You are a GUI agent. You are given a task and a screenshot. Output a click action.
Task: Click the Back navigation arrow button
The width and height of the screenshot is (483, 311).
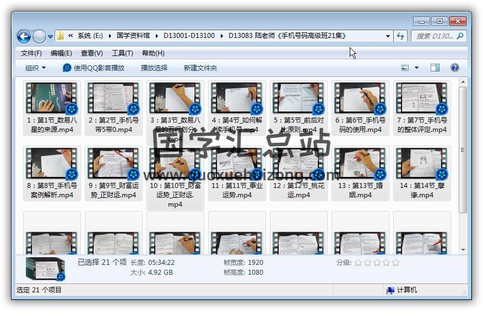[x=24, y=36]
